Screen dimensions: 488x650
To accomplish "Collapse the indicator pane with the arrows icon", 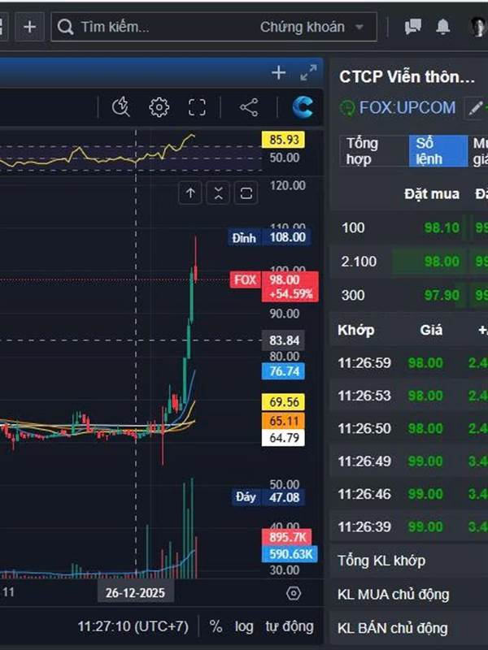I will [x=218, y=193].
